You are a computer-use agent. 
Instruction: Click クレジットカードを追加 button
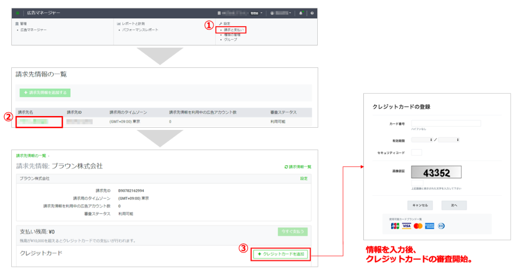click(x=281, y=254)
